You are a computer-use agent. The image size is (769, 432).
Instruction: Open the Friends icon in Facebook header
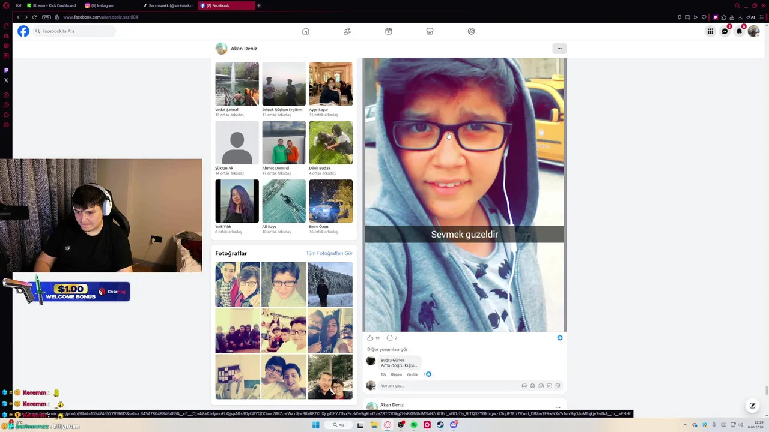(347, 31)
